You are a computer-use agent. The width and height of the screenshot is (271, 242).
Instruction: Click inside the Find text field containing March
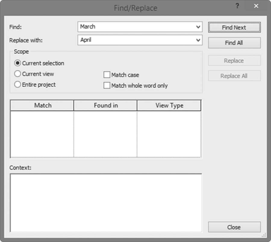point(136,27)
